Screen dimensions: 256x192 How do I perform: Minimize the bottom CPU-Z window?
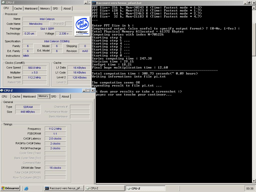(x=84, y=90)
